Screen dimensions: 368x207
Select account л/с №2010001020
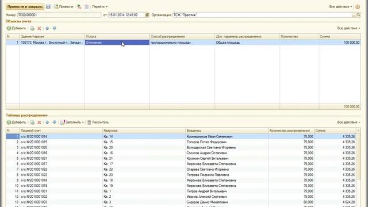[x=61, y=147]
